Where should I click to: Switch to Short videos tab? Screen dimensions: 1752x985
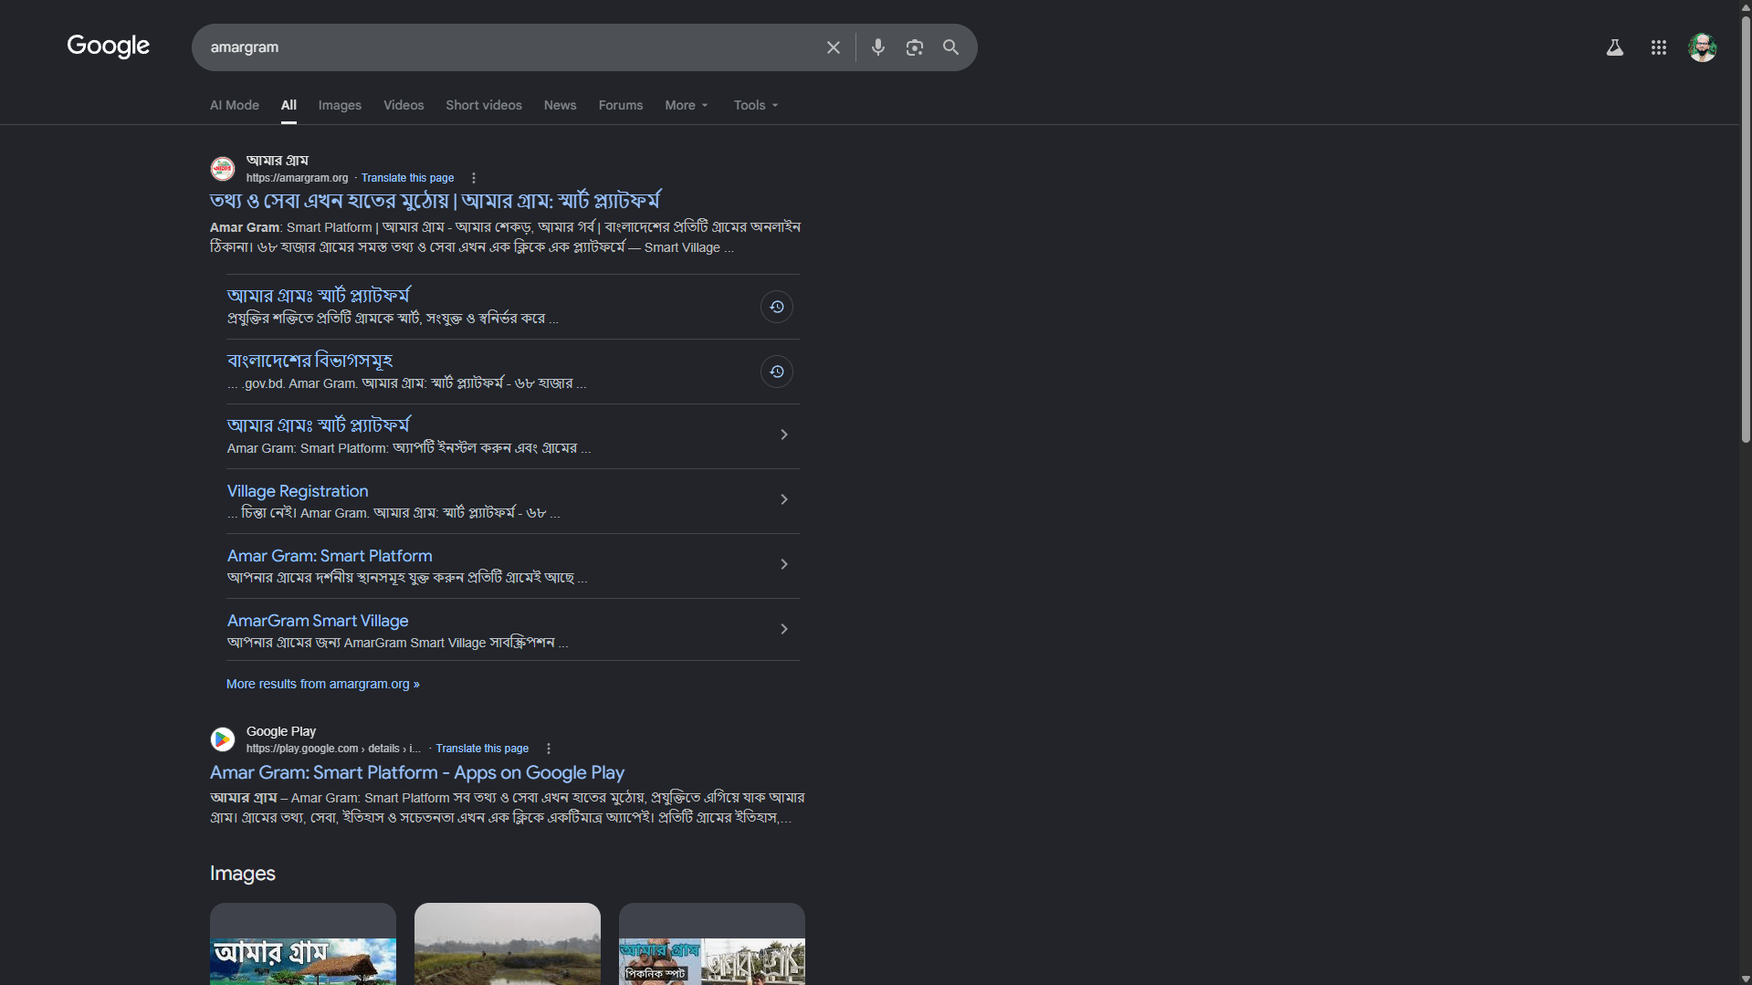tap(484, 105)
